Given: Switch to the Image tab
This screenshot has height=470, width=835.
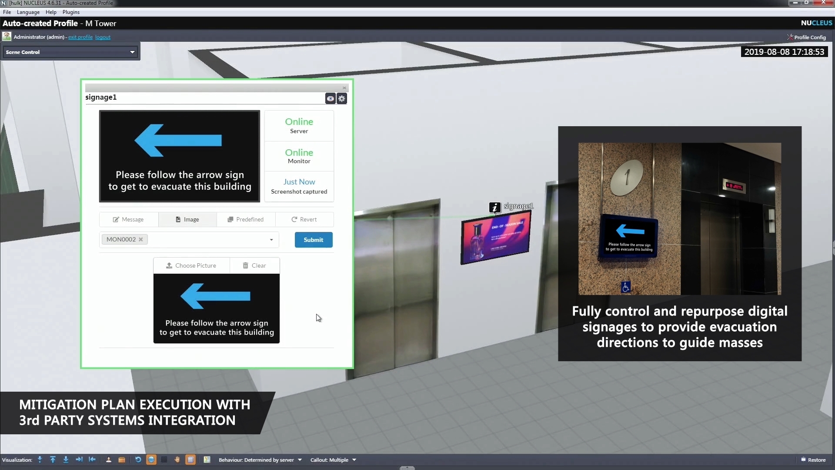Looking at the screenshot, I should (x=187, y=219).
